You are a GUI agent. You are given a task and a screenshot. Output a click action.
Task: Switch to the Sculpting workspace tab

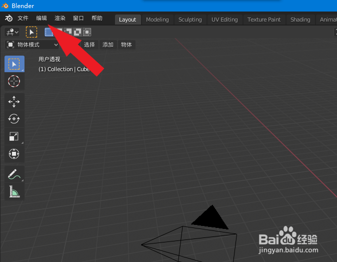190,20
